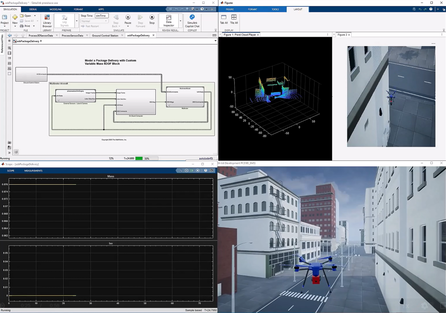Open the Figure 2 axes options ellipsis
The image size is (446, 313).
pos(433,44)
